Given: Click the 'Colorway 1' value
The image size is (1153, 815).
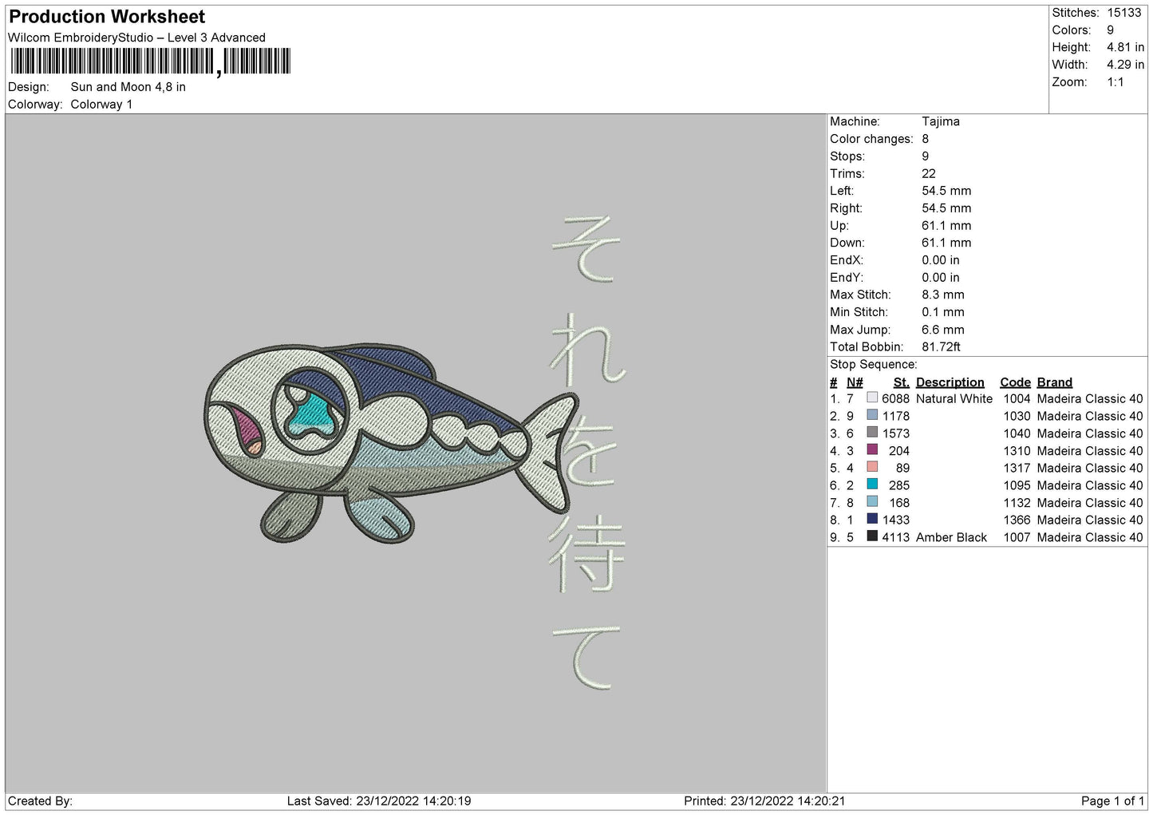Looking at the screenshot, I should tap(101, 105).
